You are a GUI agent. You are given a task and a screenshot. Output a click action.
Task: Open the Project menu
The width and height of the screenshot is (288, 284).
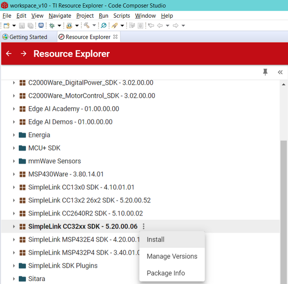coord(85,16)
